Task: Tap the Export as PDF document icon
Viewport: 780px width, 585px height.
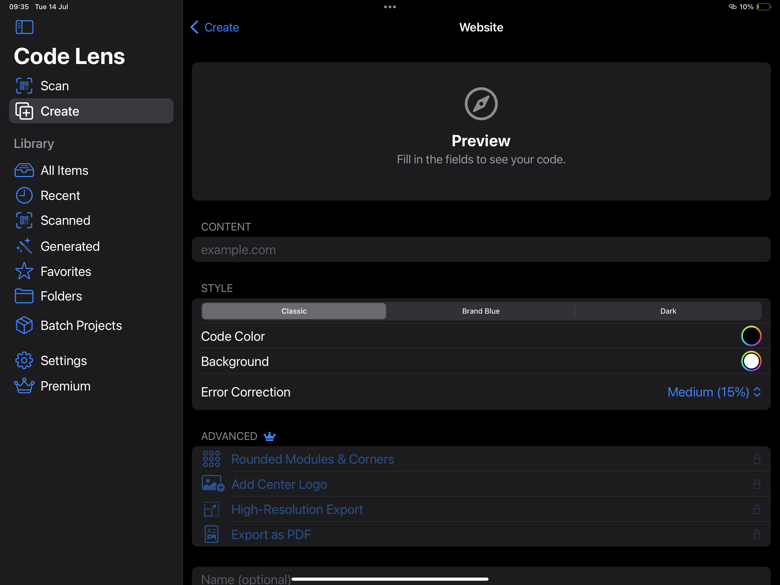Action: tap(212, 534)
